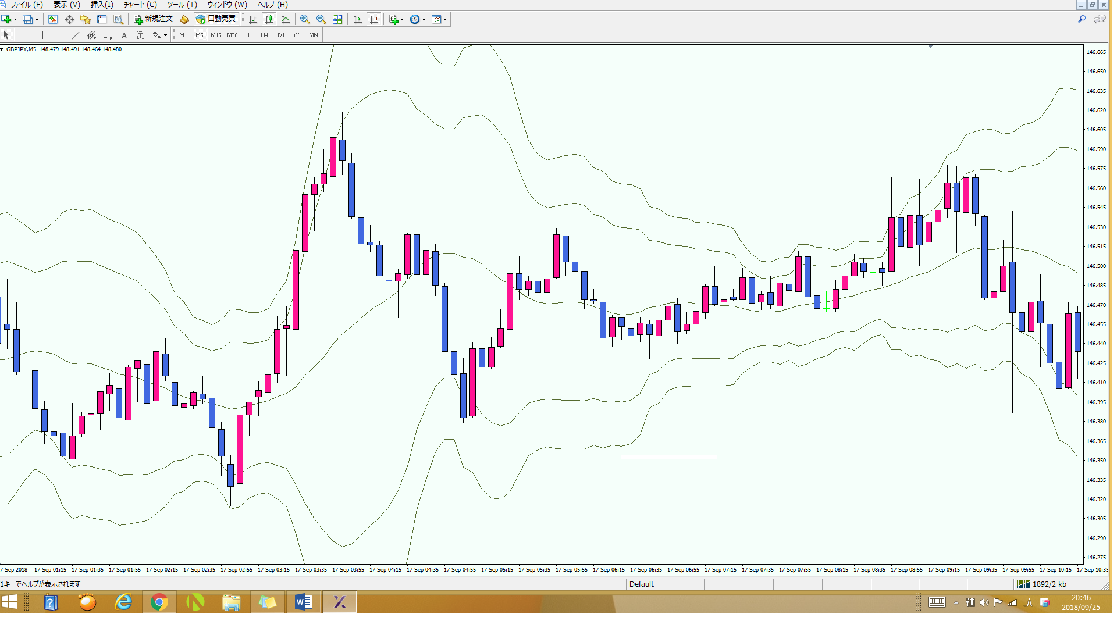Viewport: 1117px width, 628px height.
Task: Select the text label tool
Action: [140, 35]
